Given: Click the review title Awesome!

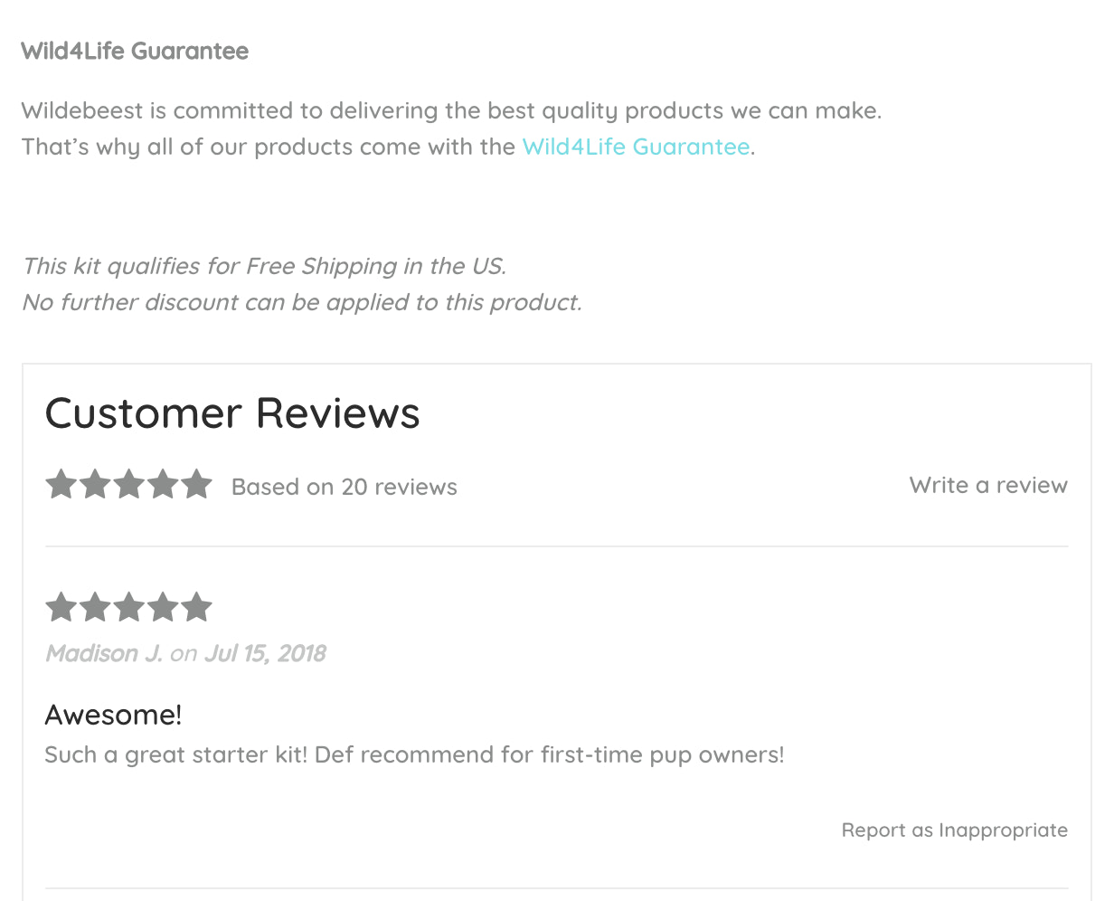Looking at the screenshot, I should tap(112, 714).
